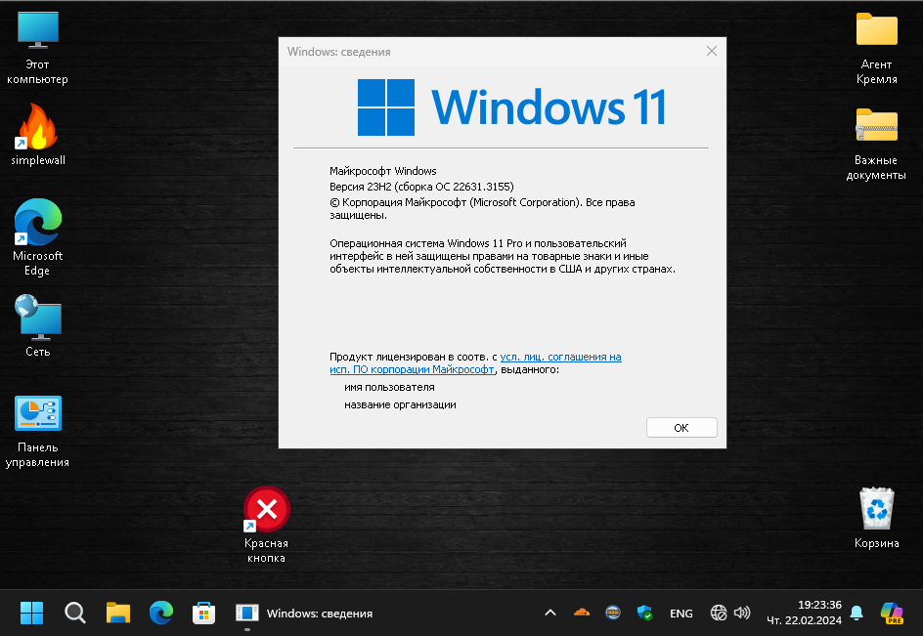The image size is (923, 636).
Task: Click the Windows 11 logo image
Action: click(x=511, y=107)
